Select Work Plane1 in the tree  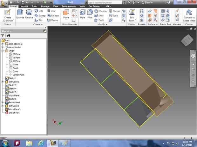tap(13, 95)
